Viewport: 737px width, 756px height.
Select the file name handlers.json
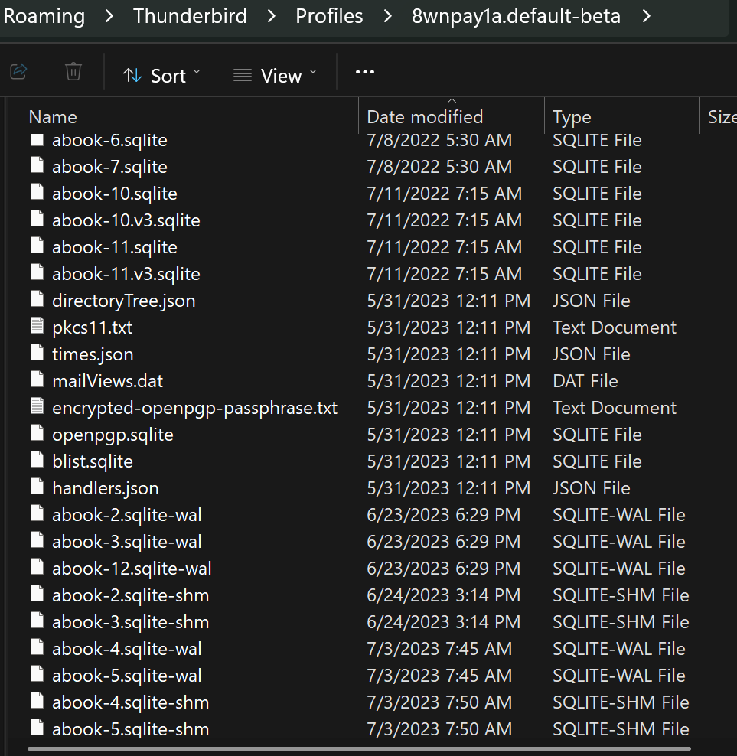tap(105, 488)
